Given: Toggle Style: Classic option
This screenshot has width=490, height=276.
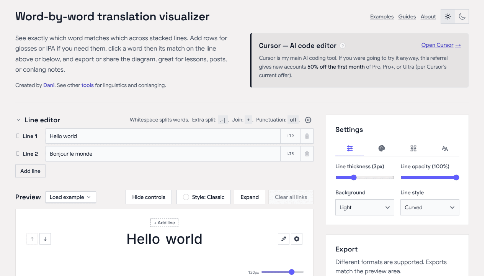Looking at the screenshot, I should tap(204, 197).
